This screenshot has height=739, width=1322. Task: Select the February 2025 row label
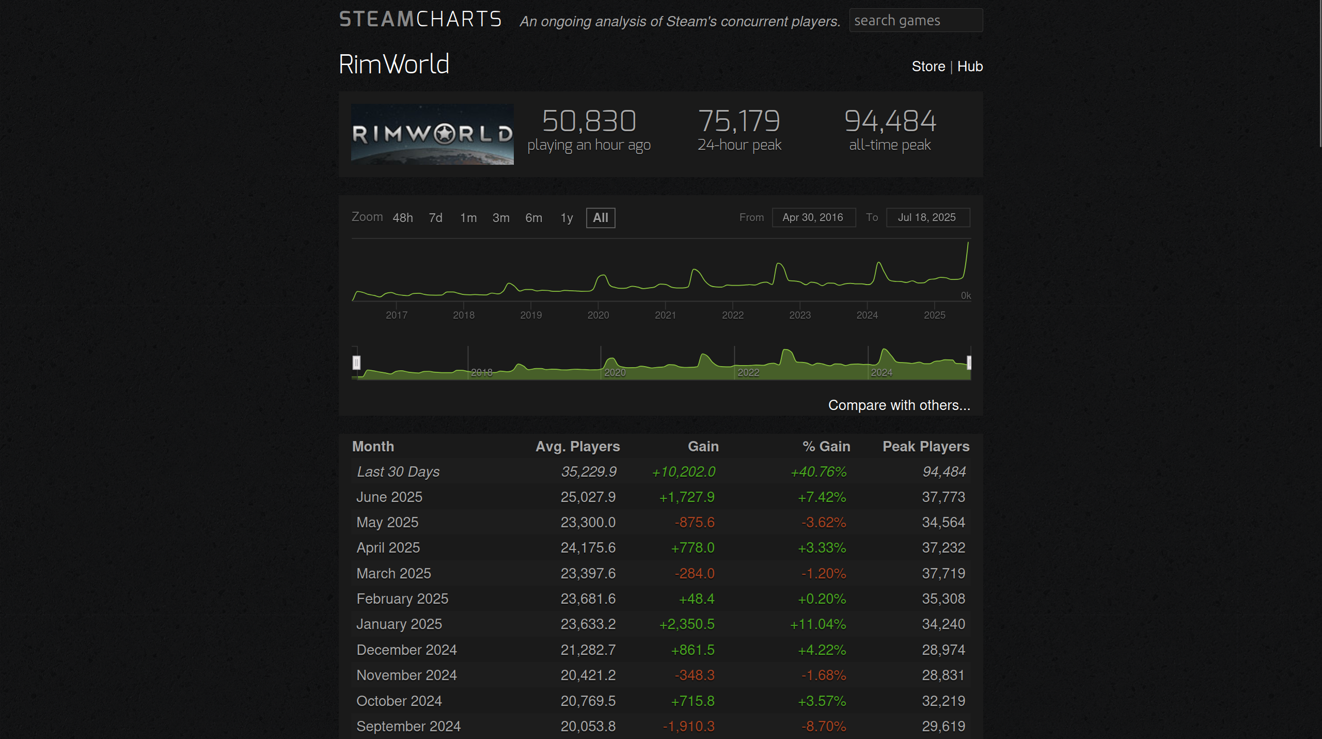(402, 599)
